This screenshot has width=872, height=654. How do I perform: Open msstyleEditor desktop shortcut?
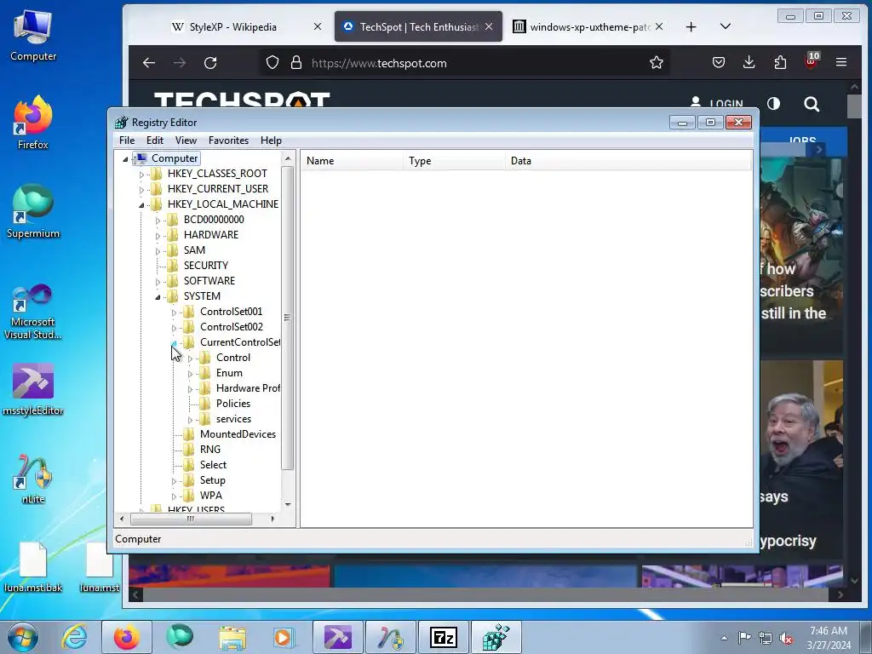pos(33,389)
